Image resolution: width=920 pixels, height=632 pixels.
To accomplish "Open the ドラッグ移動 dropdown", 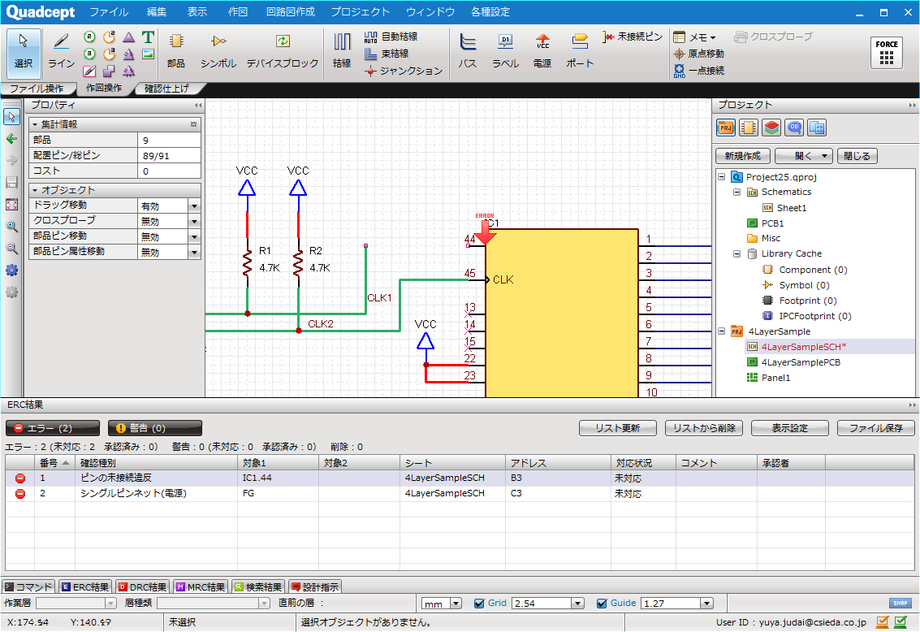I will click(x=194, y=206).
